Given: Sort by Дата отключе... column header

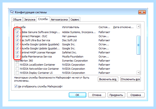Looking at the screenshot, I should pos(123,27).
